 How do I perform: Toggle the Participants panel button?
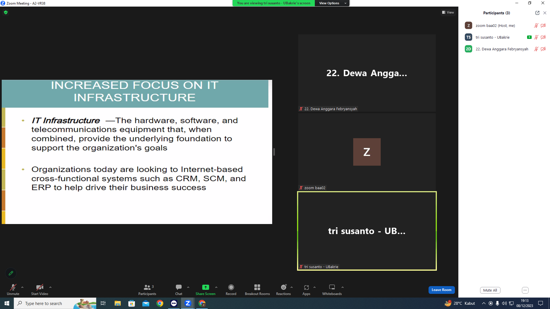147,290
